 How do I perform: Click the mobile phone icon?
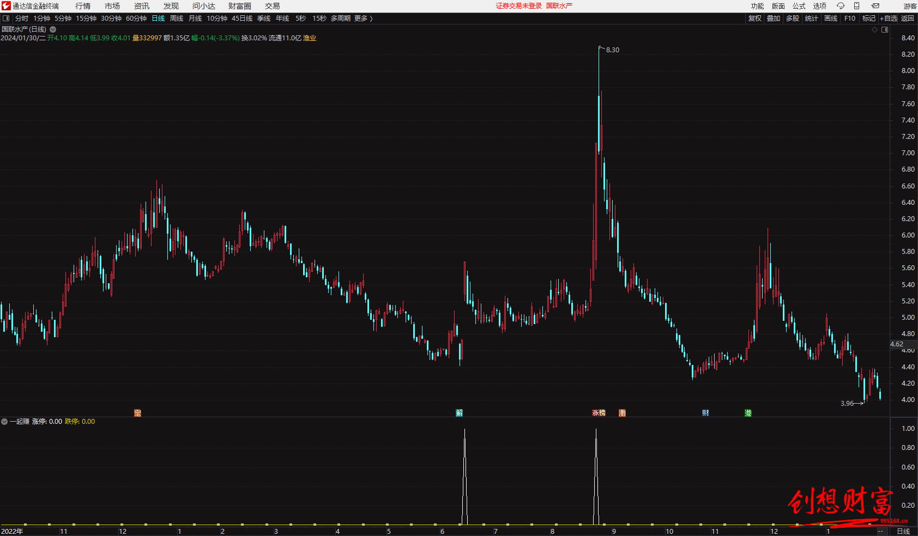[x=857, y=6]
